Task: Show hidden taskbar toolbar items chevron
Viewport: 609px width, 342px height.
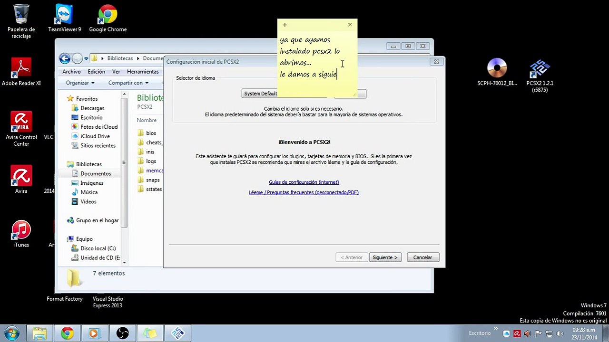Action: coord(496,329)
